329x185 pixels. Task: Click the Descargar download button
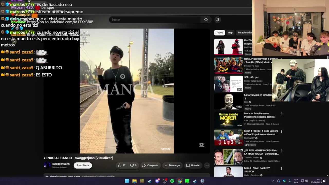coord(172,165)
